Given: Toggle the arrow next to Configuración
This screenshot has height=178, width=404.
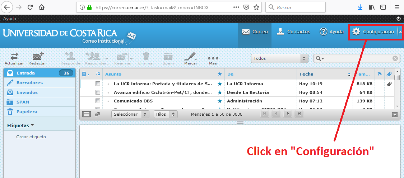Looking at the screenshot, I should pos(400,32).
